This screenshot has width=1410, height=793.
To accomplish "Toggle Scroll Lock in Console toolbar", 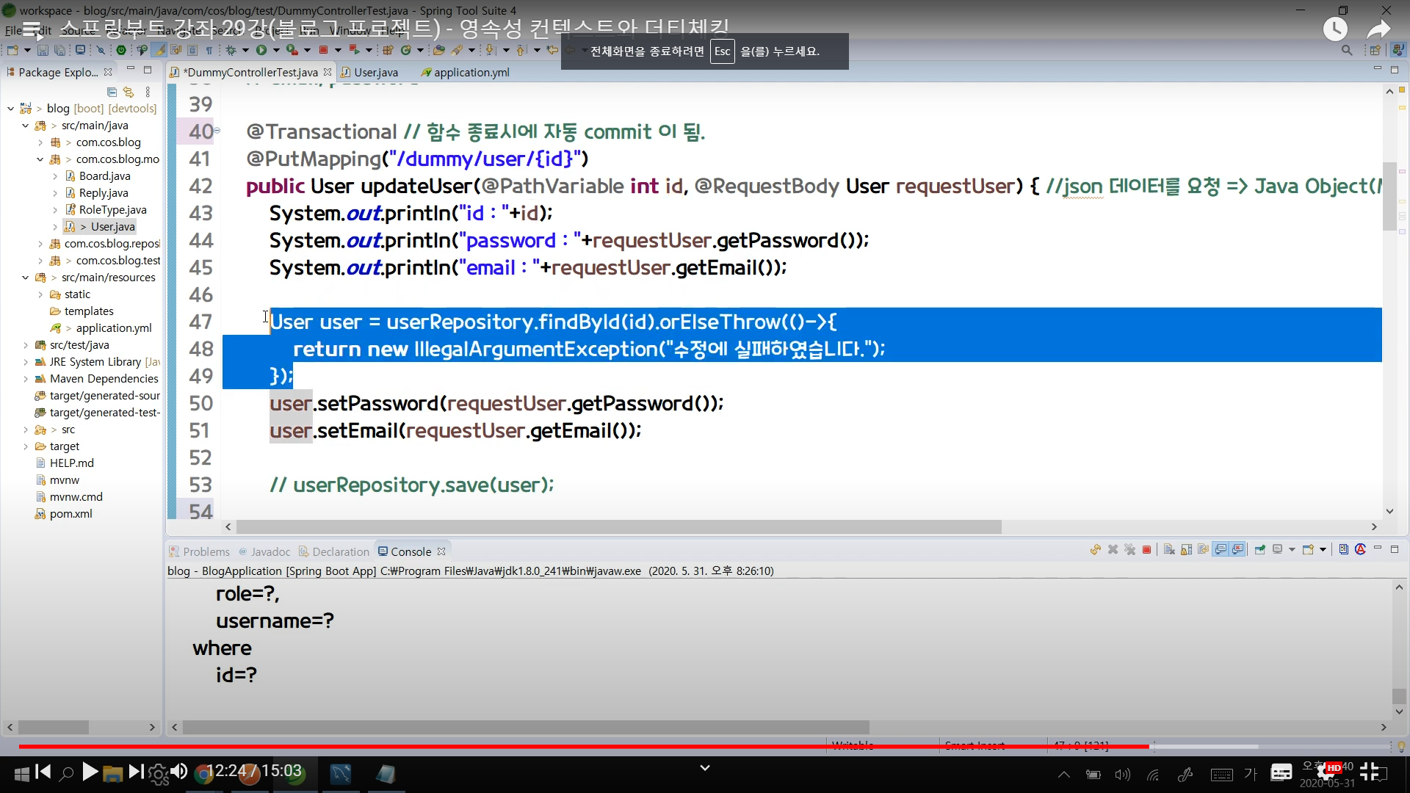I will pyautogui.click(x=1186, y=549).
